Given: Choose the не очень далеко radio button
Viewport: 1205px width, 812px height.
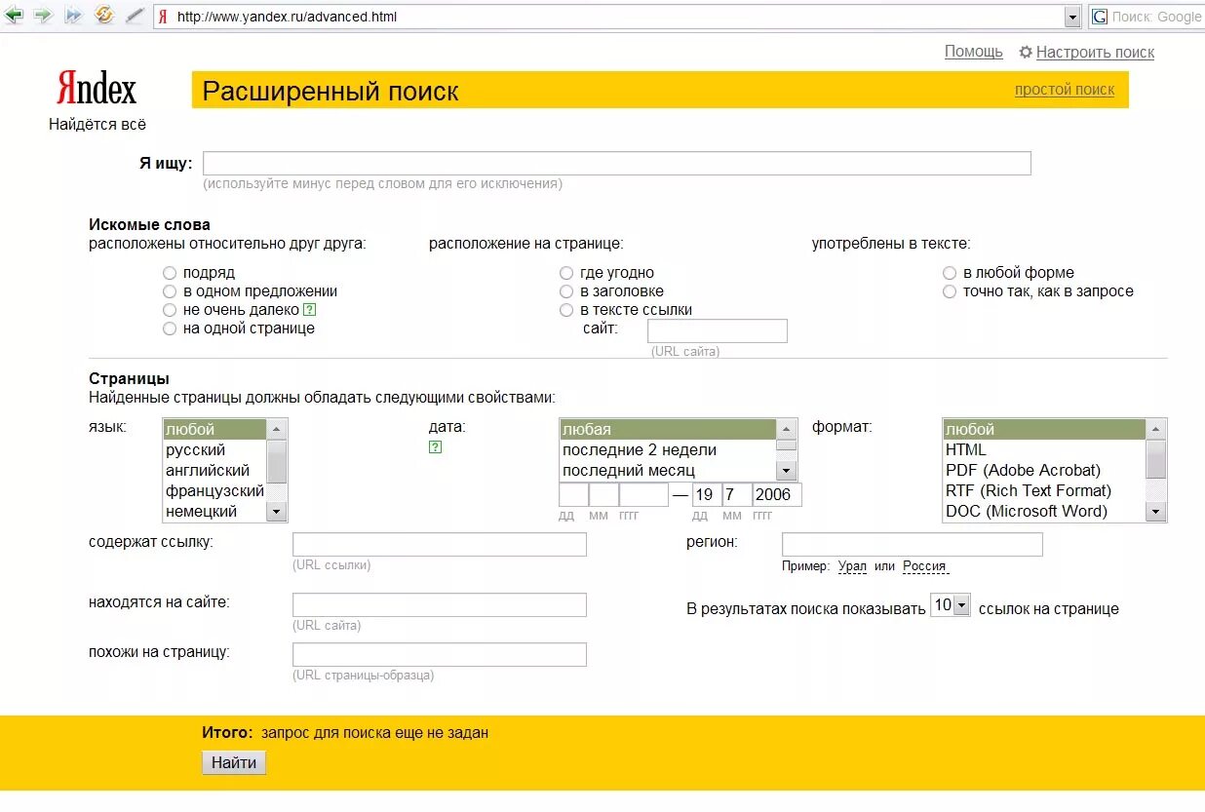Looking at the screenshot, I should [170, 310].
